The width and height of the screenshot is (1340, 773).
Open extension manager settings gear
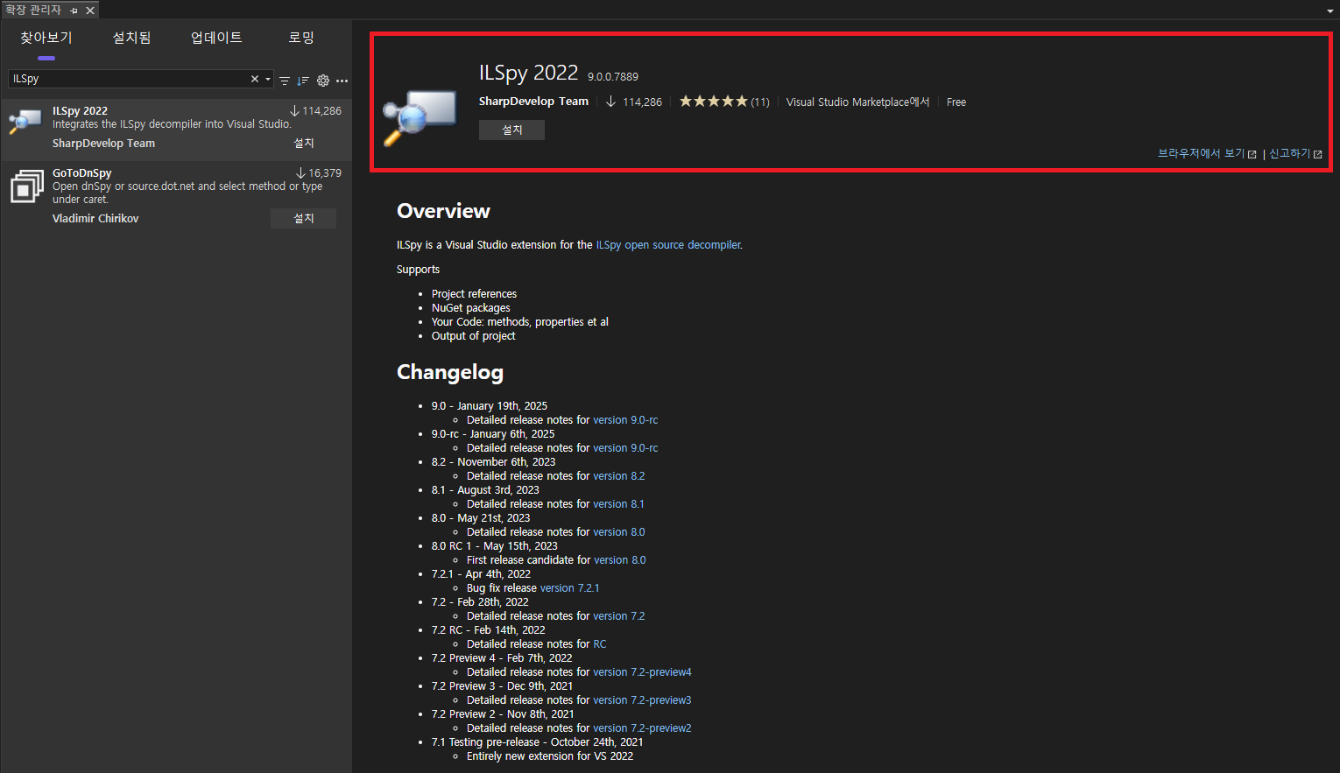pos(323,81)
